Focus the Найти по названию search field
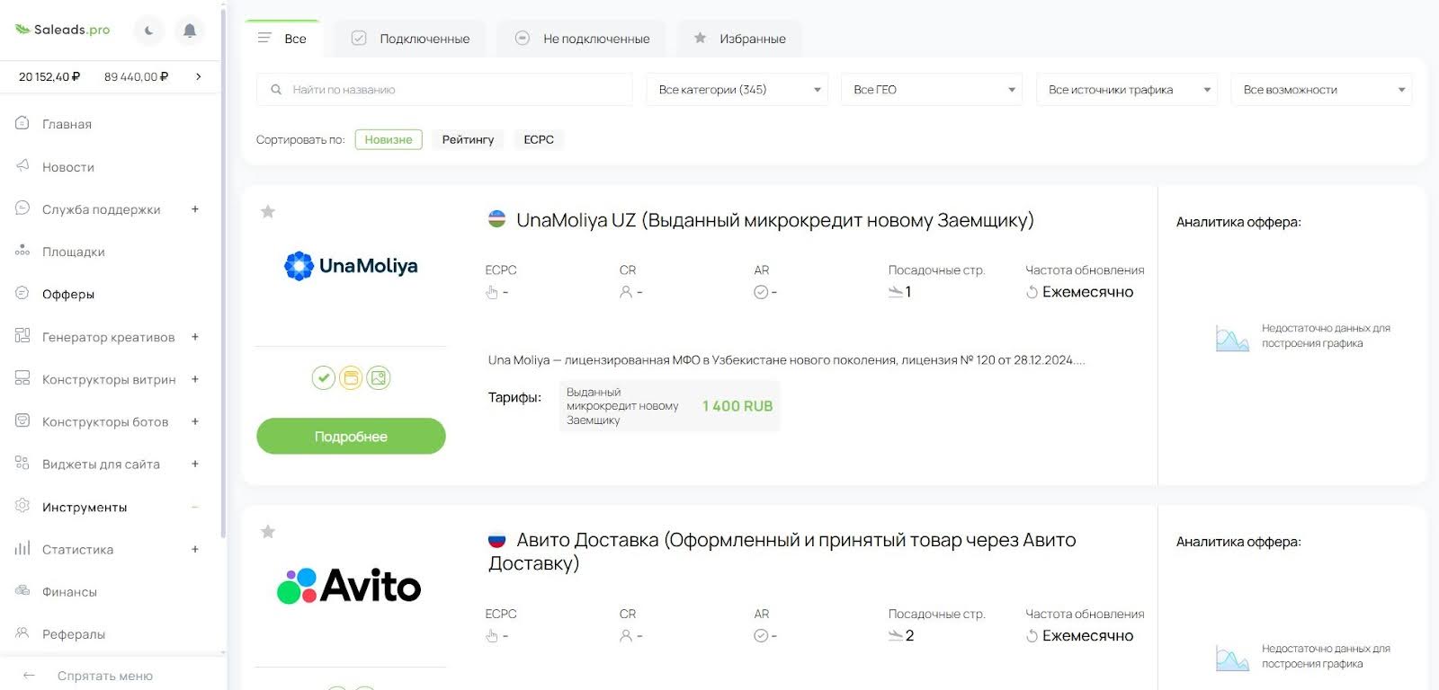Viewport: 1439px width, 690px height. [444, 90]
